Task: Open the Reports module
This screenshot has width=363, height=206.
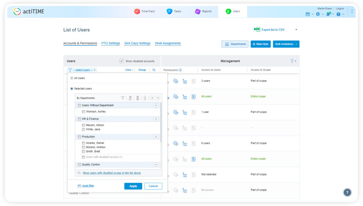Action: (x=203, y=11)
